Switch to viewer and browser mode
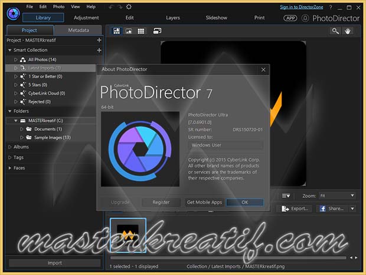 point(116,31)
